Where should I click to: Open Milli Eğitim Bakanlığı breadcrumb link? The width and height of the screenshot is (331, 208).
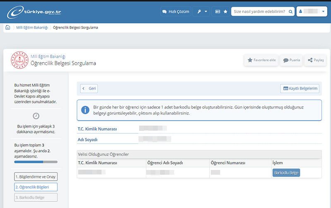pos(31,28)
